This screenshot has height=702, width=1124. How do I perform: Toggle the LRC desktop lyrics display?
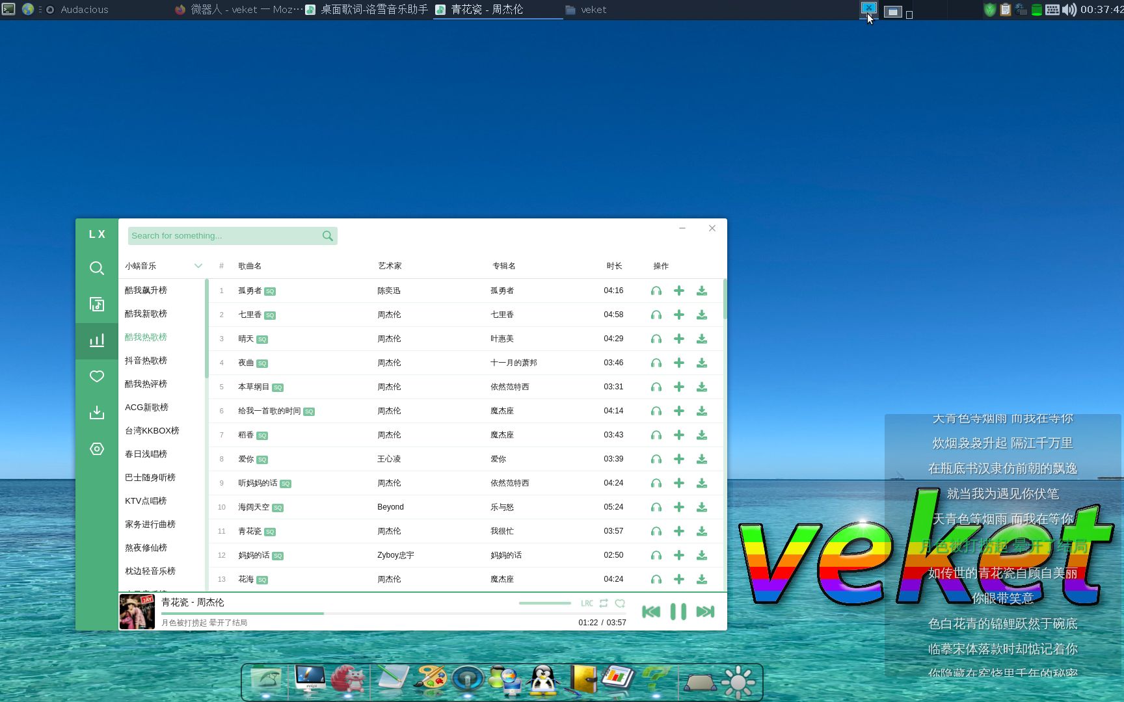tap(586, 603)
